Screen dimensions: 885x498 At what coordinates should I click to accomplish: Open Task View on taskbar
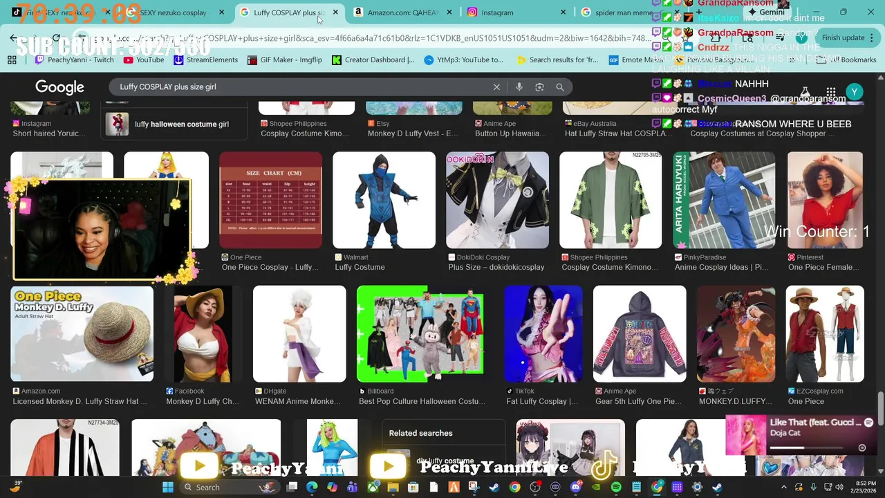point(292,487)
